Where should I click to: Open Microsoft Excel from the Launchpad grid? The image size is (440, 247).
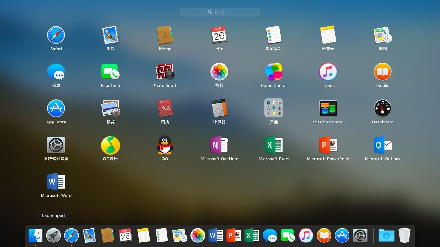coord(274,145)
